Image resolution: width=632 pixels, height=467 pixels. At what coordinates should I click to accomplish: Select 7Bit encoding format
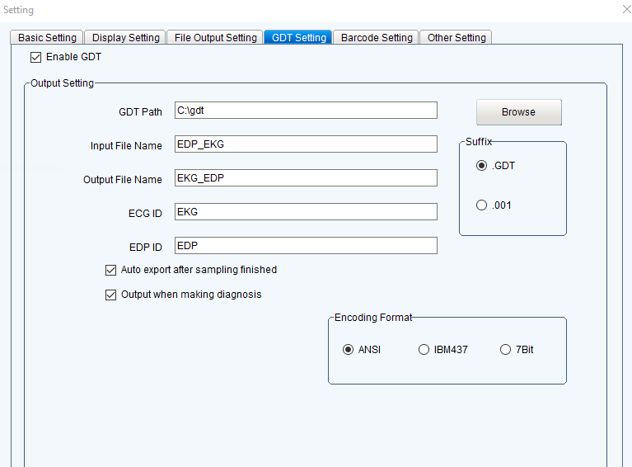click(x=506, y=350)
